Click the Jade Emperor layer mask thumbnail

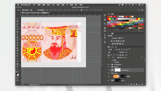pyautogui.click(x=117, y=70)
